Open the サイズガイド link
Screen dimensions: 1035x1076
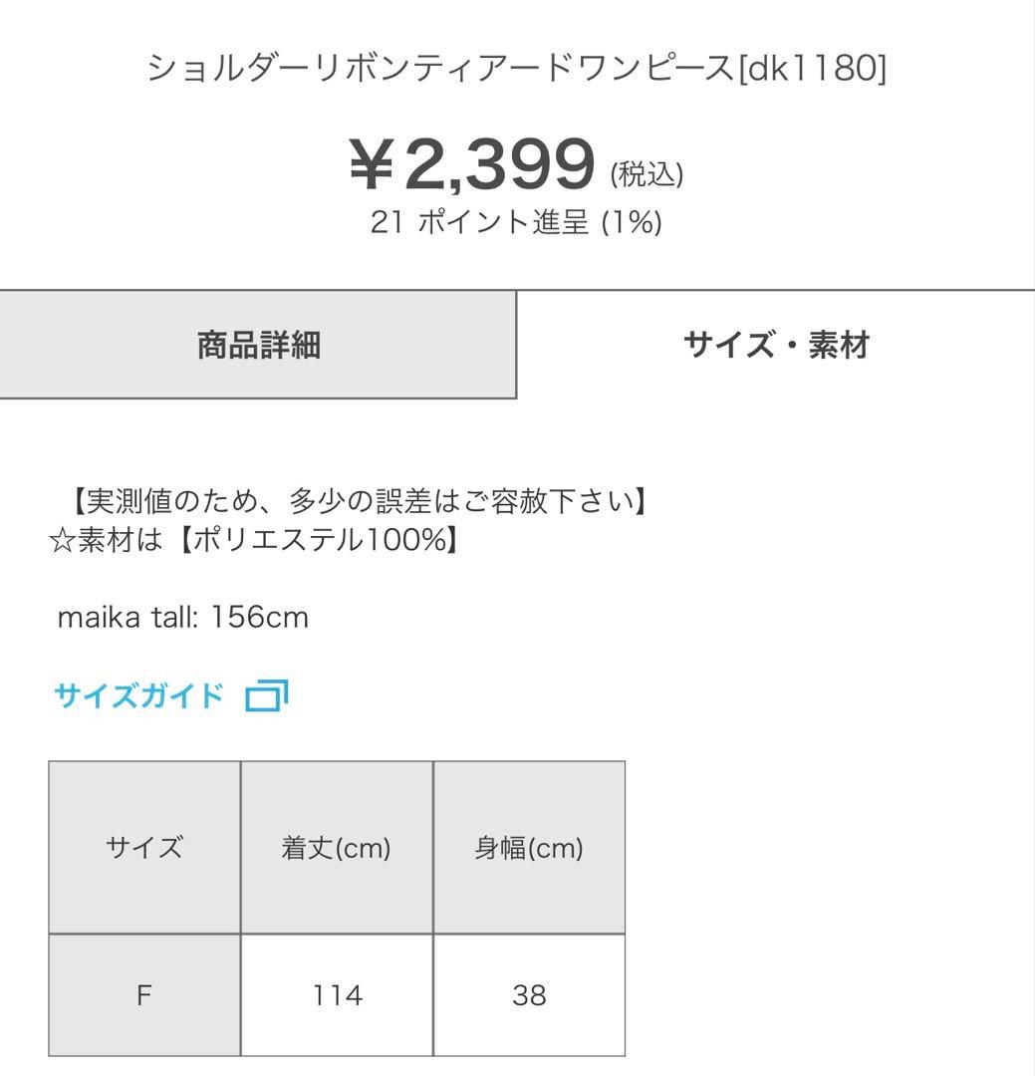click(x=138, y=695)
